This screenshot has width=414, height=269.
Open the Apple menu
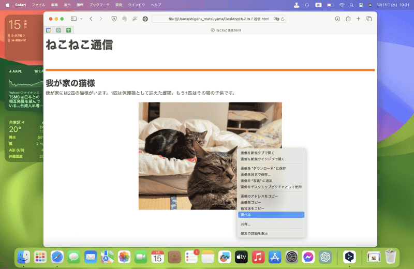7,5
